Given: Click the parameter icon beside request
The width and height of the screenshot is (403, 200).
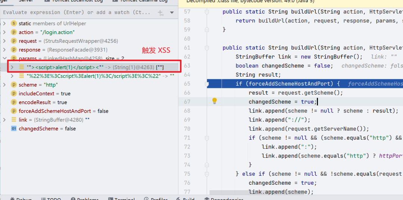Looking at the screenshot, I should [x=14, y=41].
